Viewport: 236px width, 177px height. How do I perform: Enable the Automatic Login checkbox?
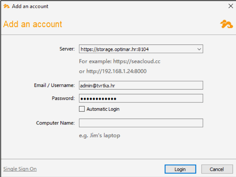[x=82, y=109]
